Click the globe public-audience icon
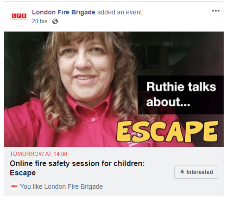The width and height of the screenshot is (226, 199). [55, 21]
